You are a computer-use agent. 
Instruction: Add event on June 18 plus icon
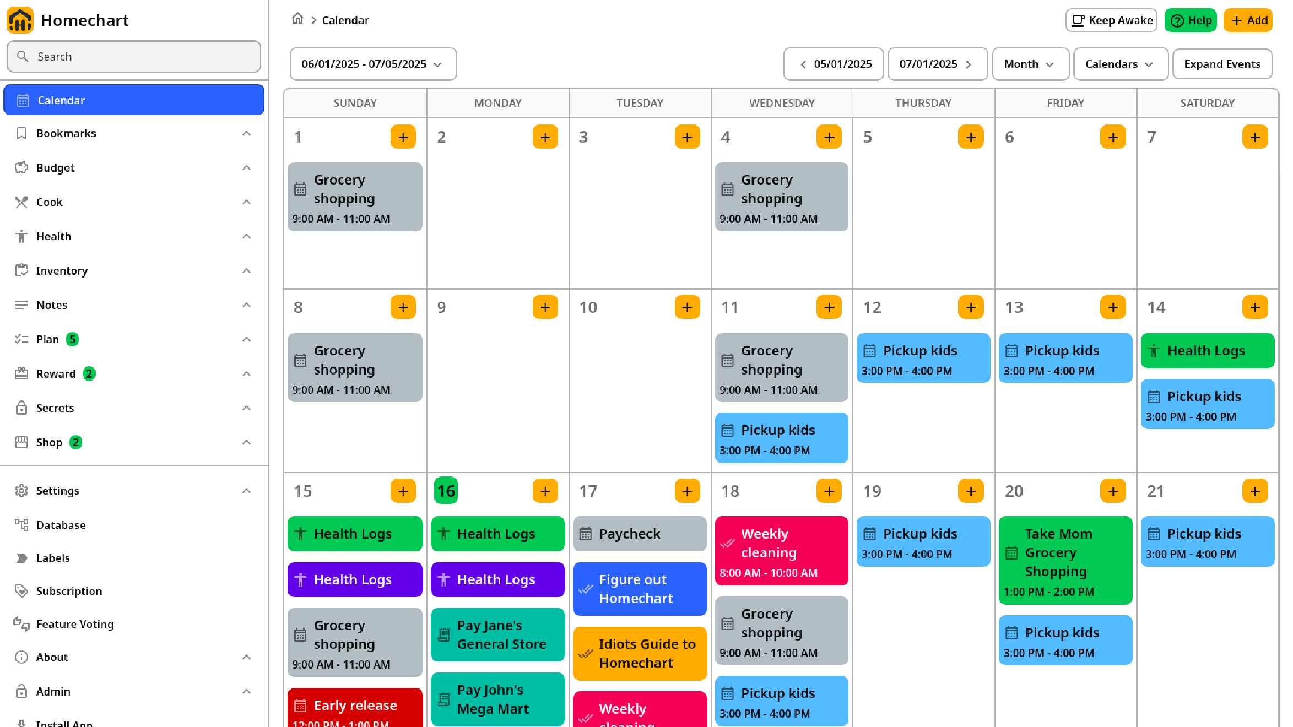[829, 491]
